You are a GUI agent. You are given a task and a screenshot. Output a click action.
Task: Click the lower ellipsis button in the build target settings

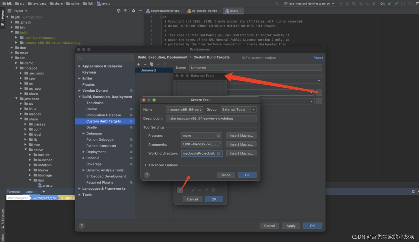tap(319, 102)
